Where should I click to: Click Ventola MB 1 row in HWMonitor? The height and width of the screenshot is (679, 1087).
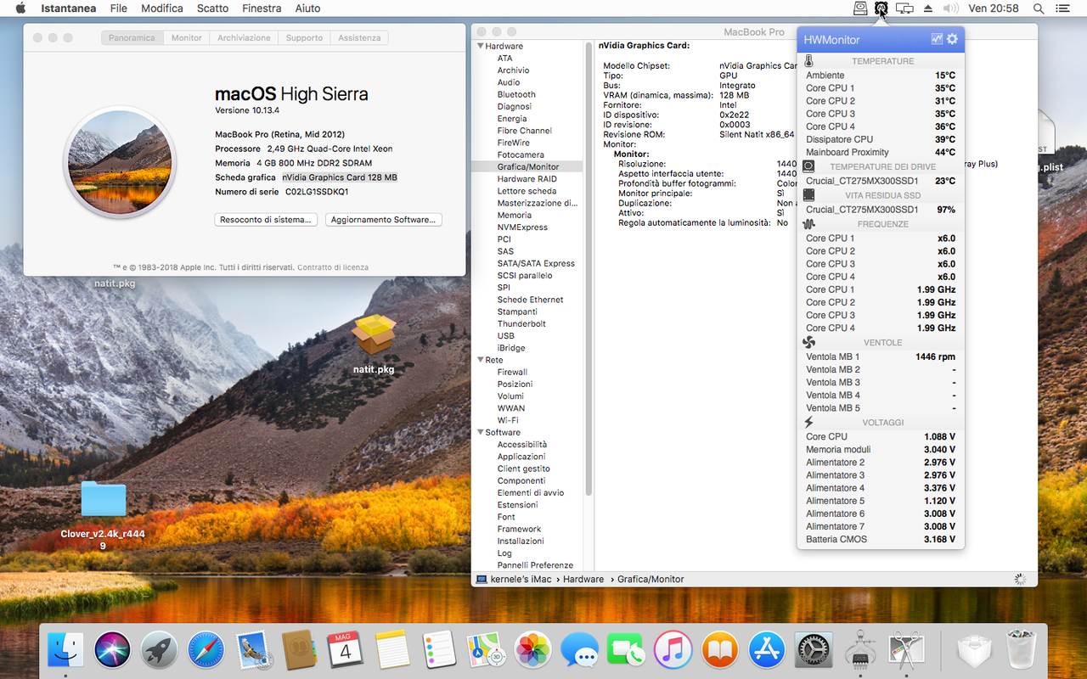pos(881,356)
